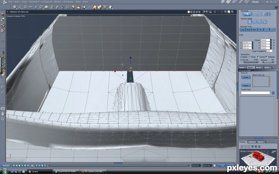Enable the Soft Sel checkbox
This screenshot has height=174, width=279.
tap(241, 60)
